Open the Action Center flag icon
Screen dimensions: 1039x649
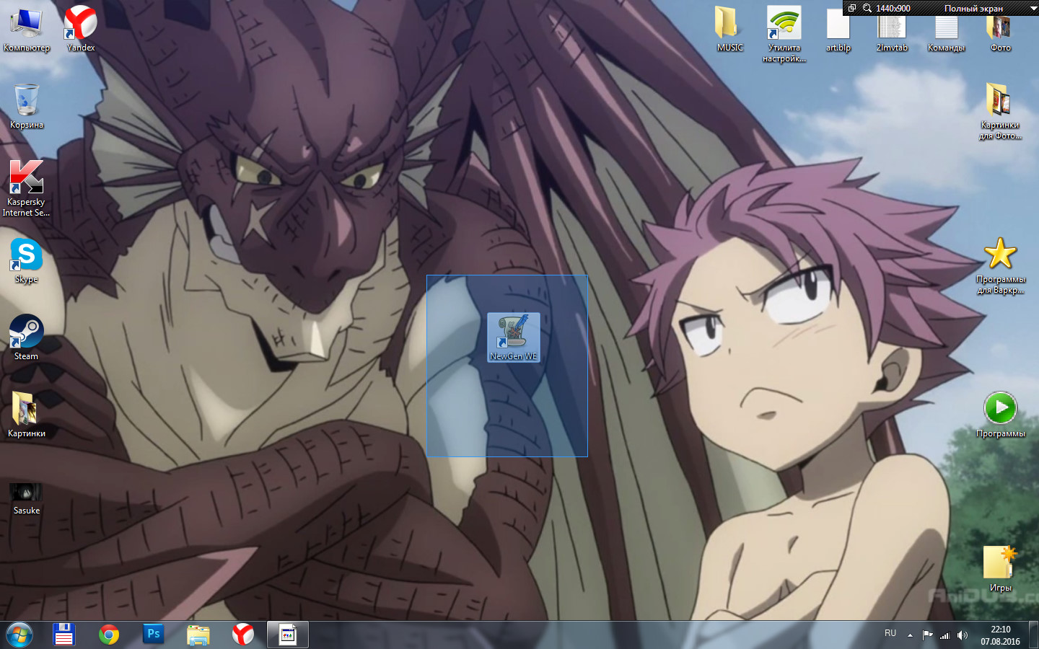tap(927, 635)
